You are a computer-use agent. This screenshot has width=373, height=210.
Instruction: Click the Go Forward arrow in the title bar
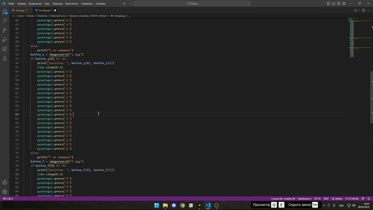click(130, 3)
